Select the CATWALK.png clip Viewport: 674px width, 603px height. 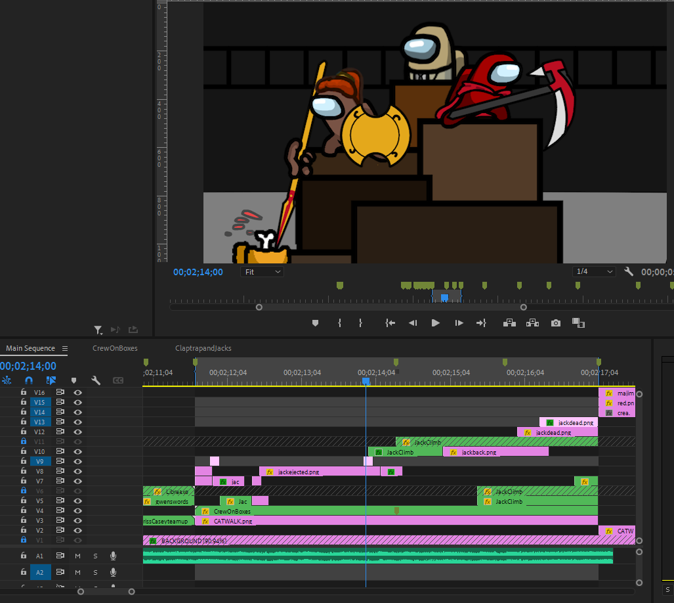click(396, 521)
